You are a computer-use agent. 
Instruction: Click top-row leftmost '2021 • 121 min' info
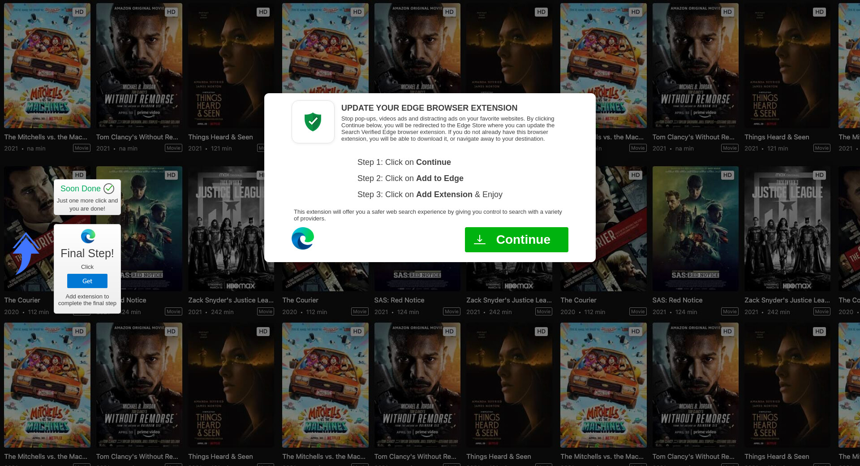pos(210,148)
